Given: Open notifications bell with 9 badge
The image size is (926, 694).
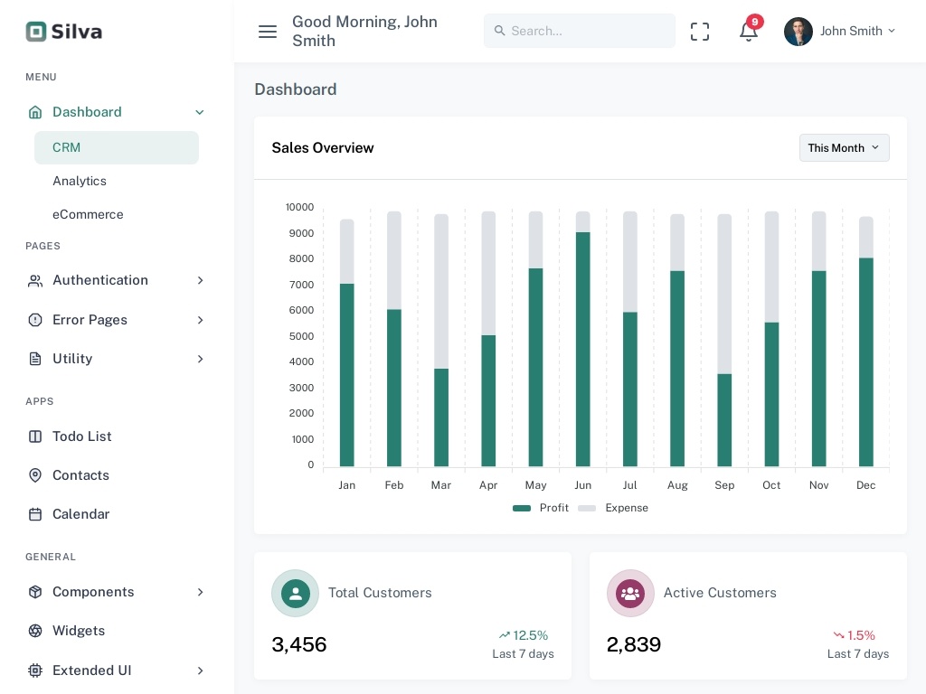Looking at the screenshot, I should 748,32.
